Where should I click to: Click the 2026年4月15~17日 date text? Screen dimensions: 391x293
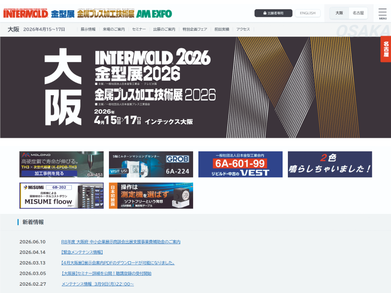(x=44, y=29)
